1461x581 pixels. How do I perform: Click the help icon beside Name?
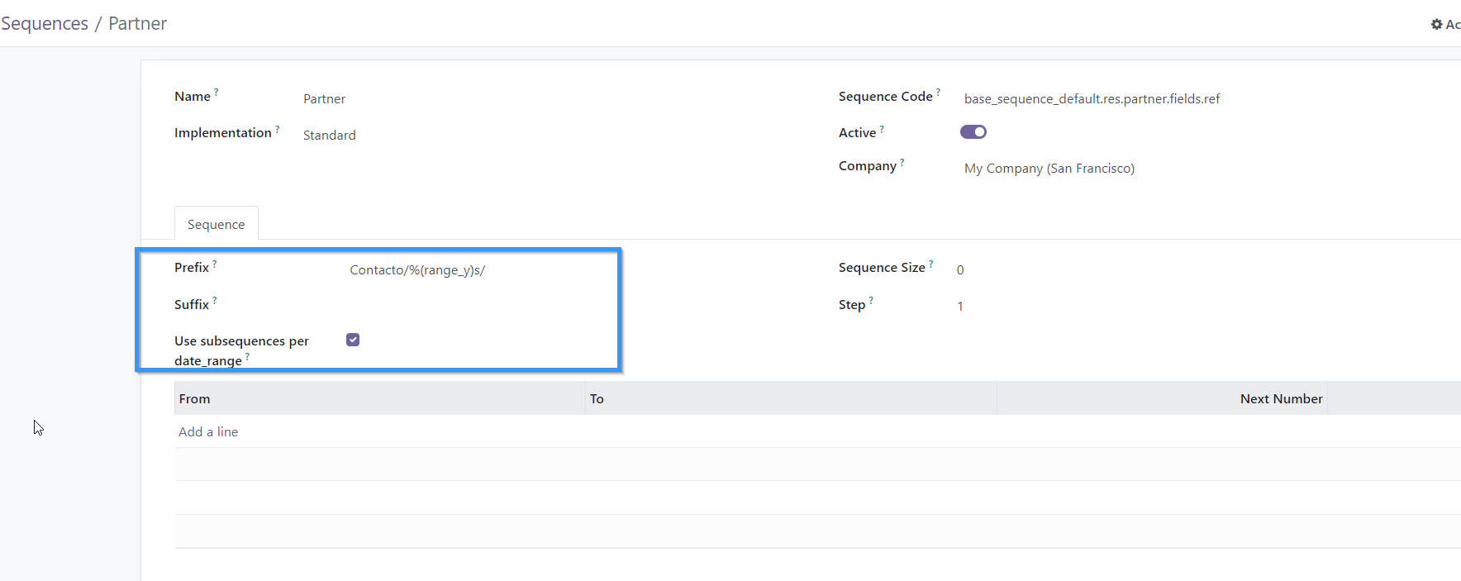coord(217,92)
